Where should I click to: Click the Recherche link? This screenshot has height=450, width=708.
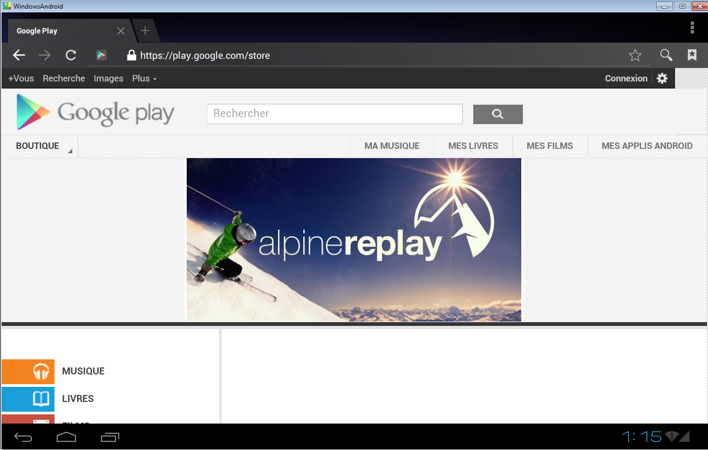[x=64, y=78]
